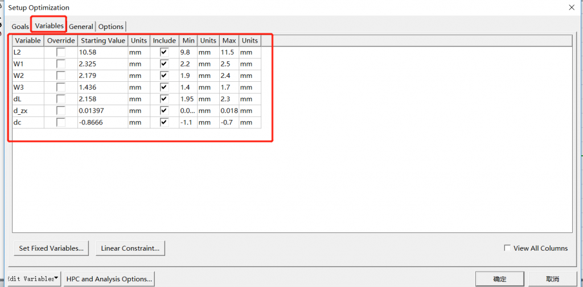The image size is (583, 287).
Task: Switch to the General tab
Action: click(81, 27)
